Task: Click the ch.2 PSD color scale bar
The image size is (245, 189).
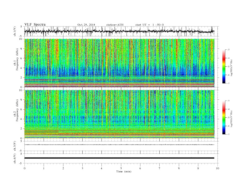Action: tap(224, 117)
